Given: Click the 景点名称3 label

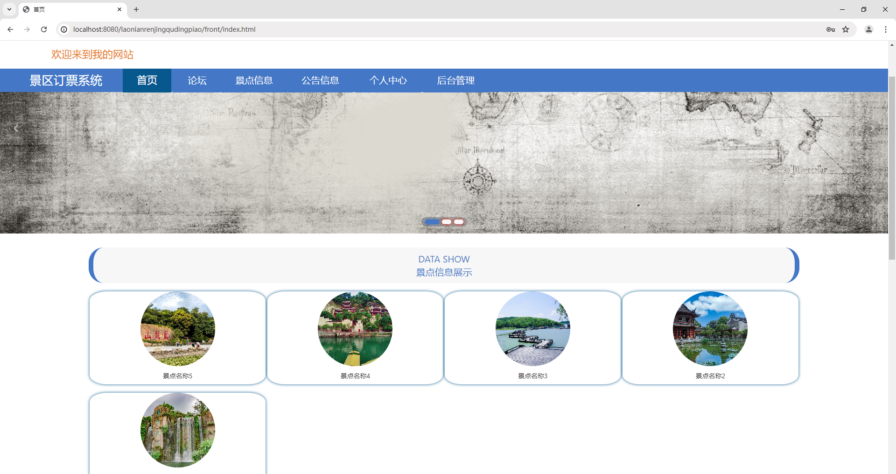Looking at the screenshot, I should pyautogui.click(x=533, y=376).
